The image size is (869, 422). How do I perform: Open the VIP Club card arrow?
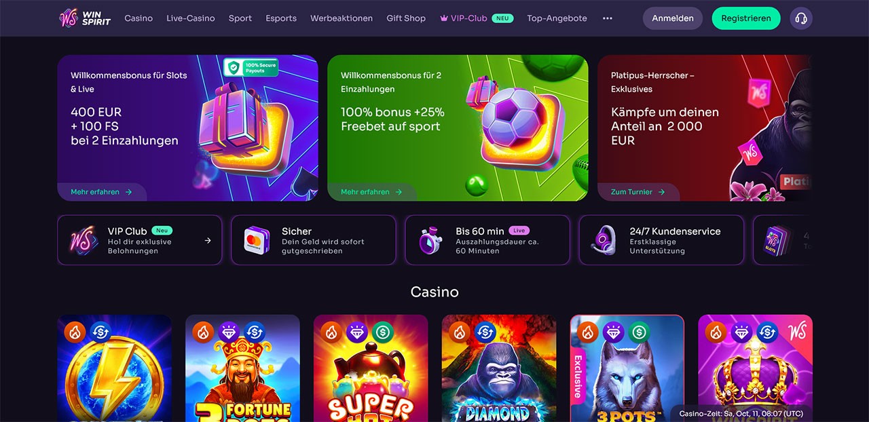pos(208,240)
